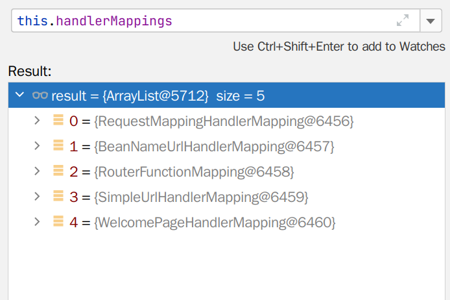Expand element 1 BeanNameUrlHandlerMapping
This screenshot has width=450, height=300.
point(37,145)
